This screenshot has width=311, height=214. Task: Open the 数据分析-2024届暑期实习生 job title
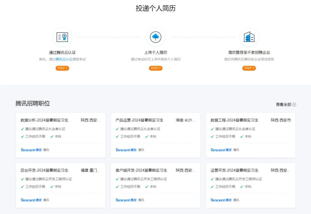(44, 120)
